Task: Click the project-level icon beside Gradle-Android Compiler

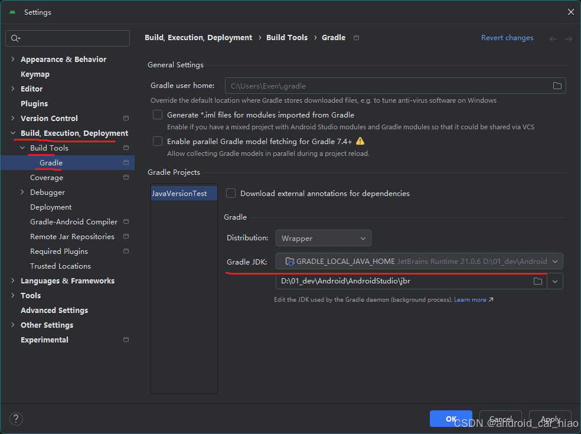Action: (126, 221)
